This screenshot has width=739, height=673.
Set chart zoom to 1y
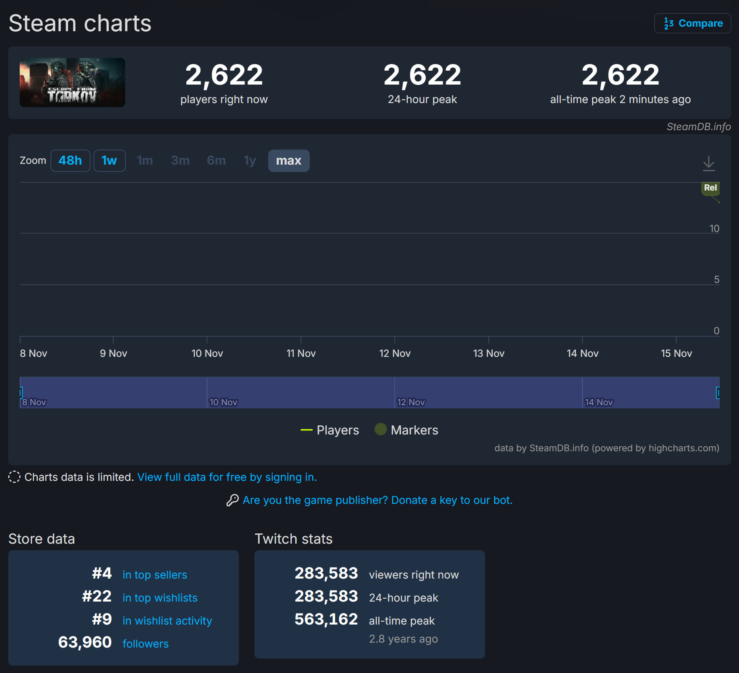(x=250, y=161)
